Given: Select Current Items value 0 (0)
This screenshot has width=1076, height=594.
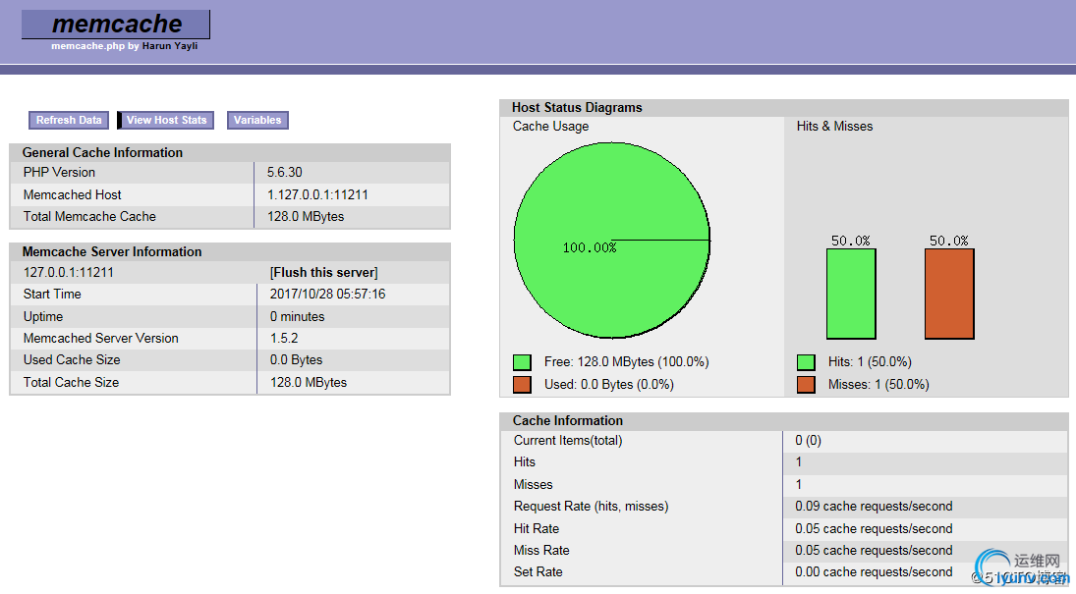Looking at the screenshot, I should click(x=809, y=441).
